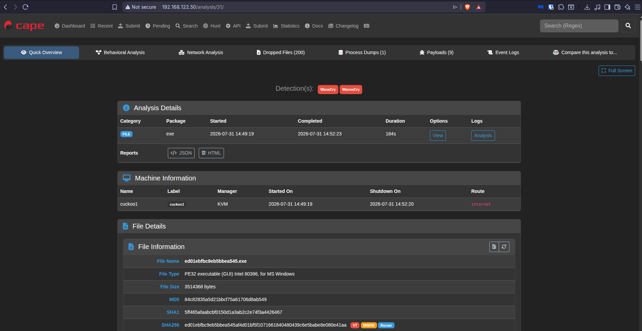Click the Full Screen button
Viewport: 642px width, 331px height.
coord(617,71)
